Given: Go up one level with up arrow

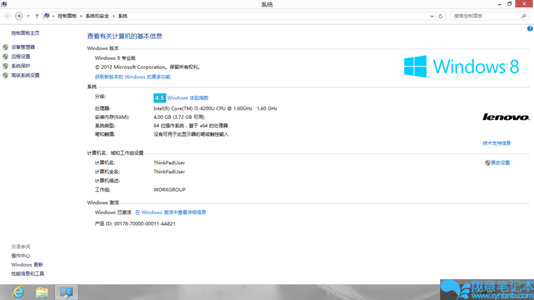Looking at the screenshot, I should tap(37, 16).
